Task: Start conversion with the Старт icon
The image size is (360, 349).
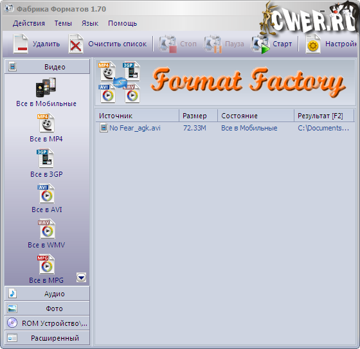Action: 260,44
